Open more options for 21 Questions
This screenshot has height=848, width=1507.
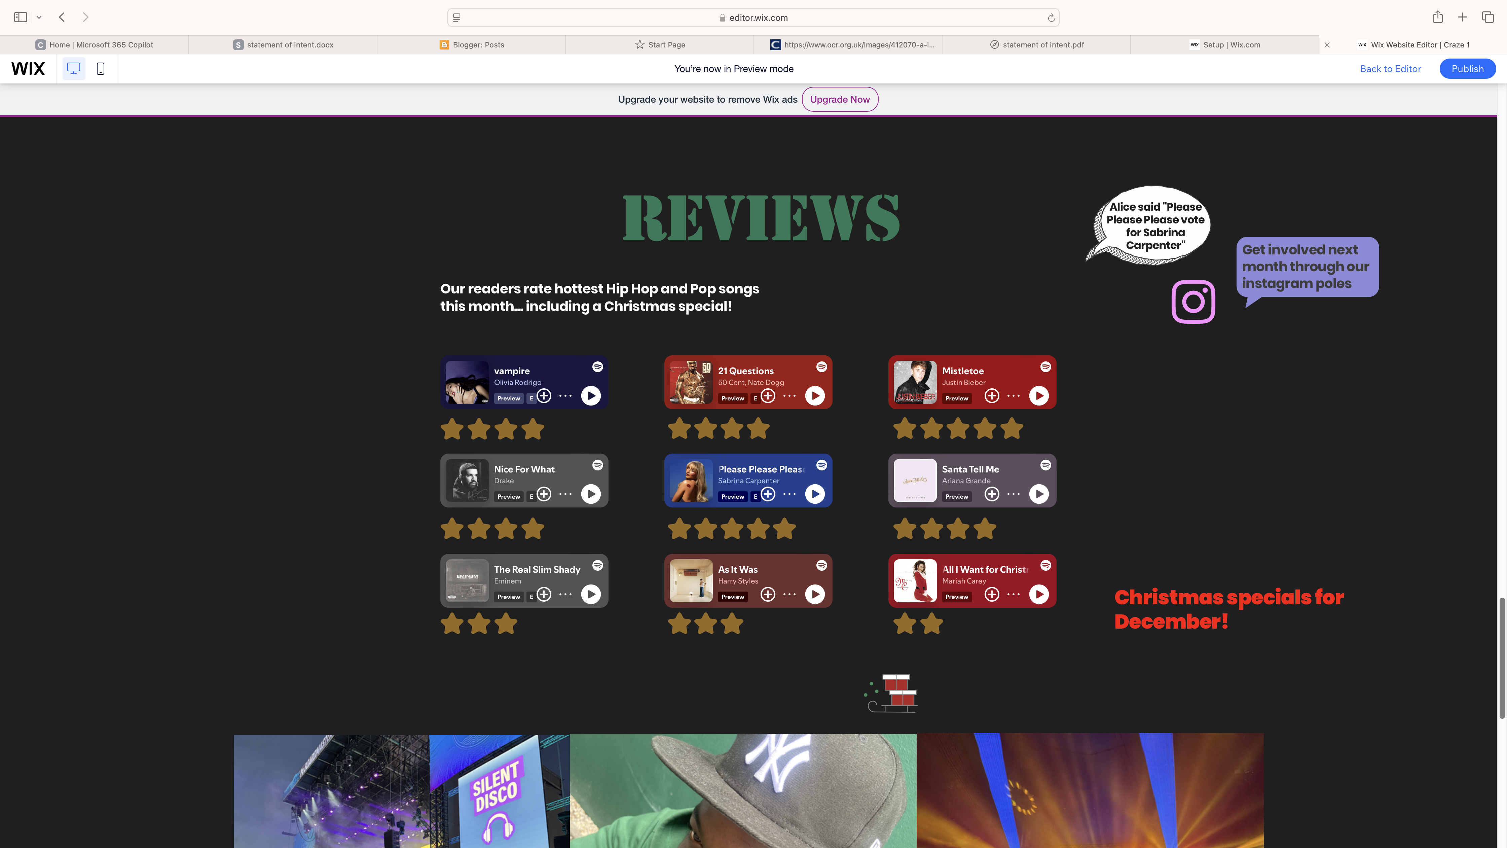(x=790, y=396)
